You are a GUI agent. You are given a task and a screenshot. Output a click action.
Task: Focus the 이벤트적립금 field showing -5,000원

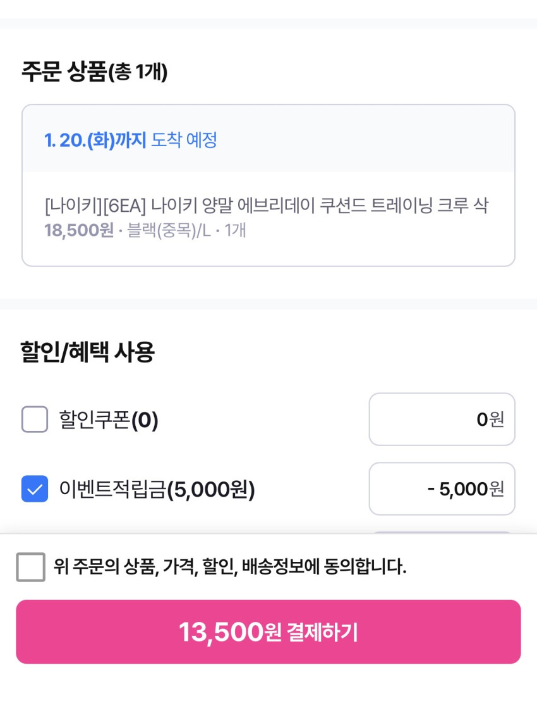click(442, 488)
